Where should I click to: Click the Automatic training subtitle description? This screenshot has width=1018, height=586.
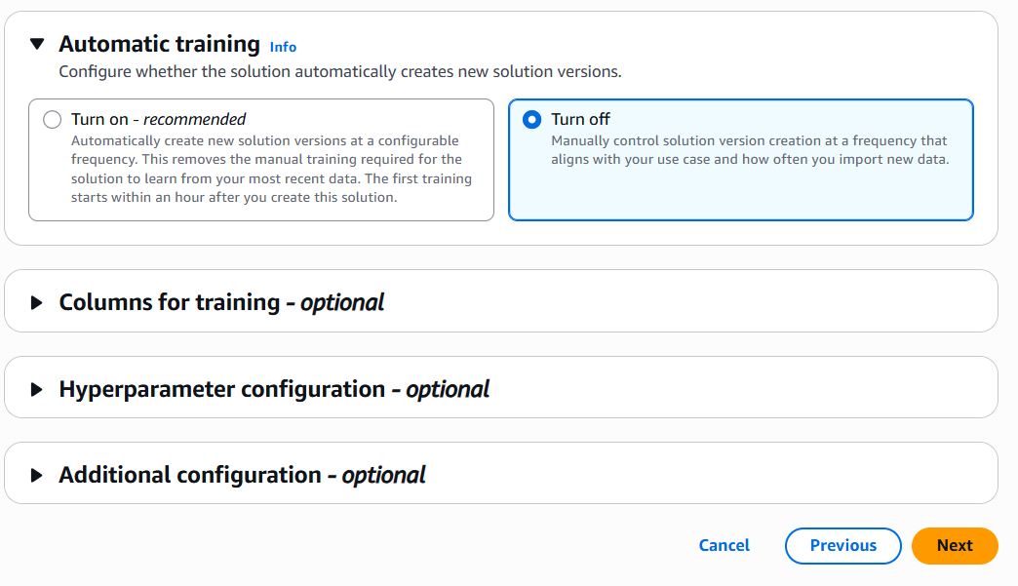tap(339, 72)
